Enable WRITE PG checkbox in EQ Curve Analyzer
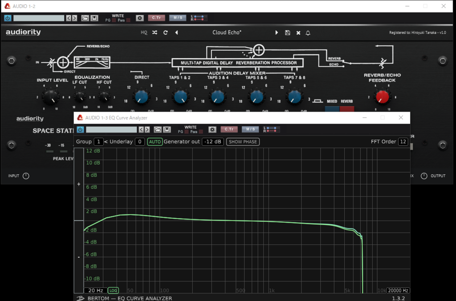This screenshot has height=301, width=456. point(187,132)
